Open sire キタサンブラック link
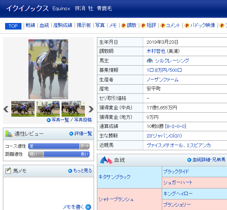This screenshot has height=210, width=227. click(x=114, y=177)
